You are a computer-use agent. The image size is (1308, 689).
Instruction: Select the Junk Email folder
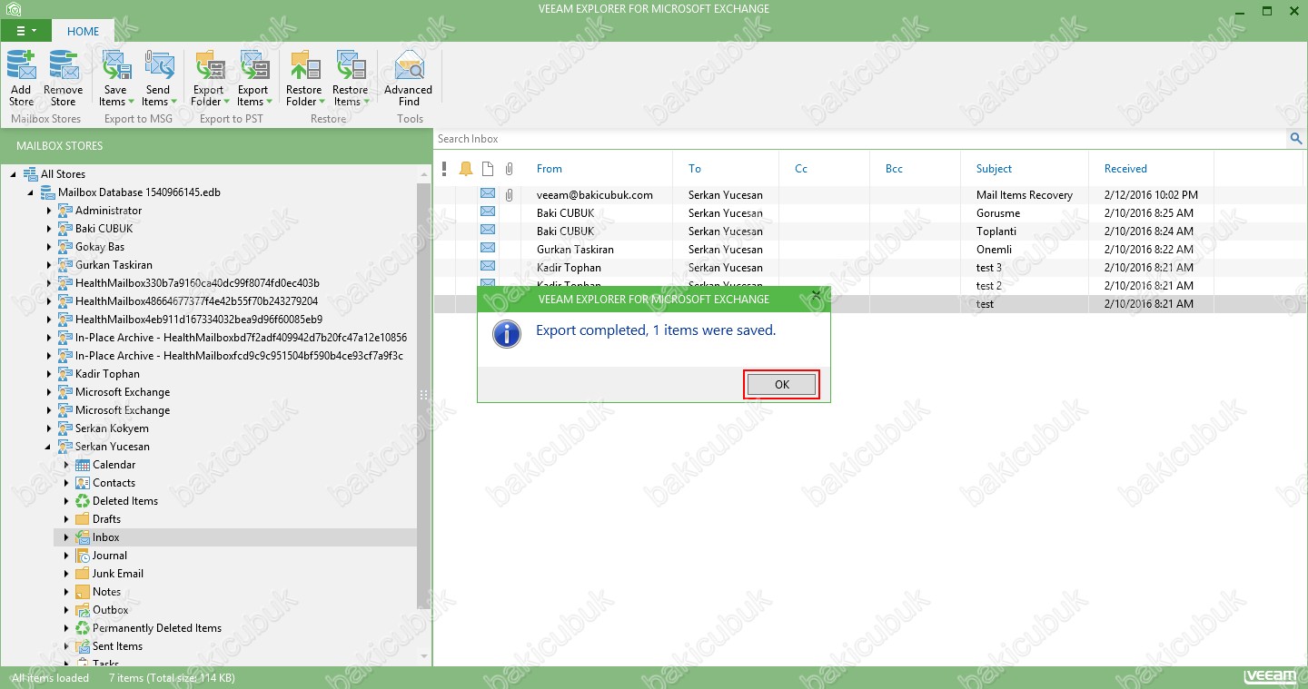click(x=118, y=574)
